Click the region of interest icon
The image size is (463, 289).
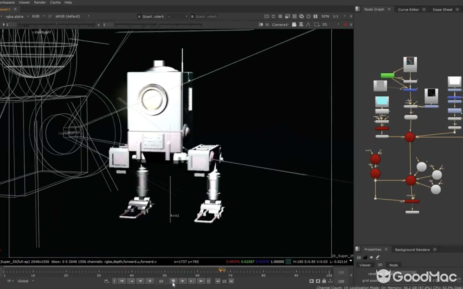pos(317,25)
